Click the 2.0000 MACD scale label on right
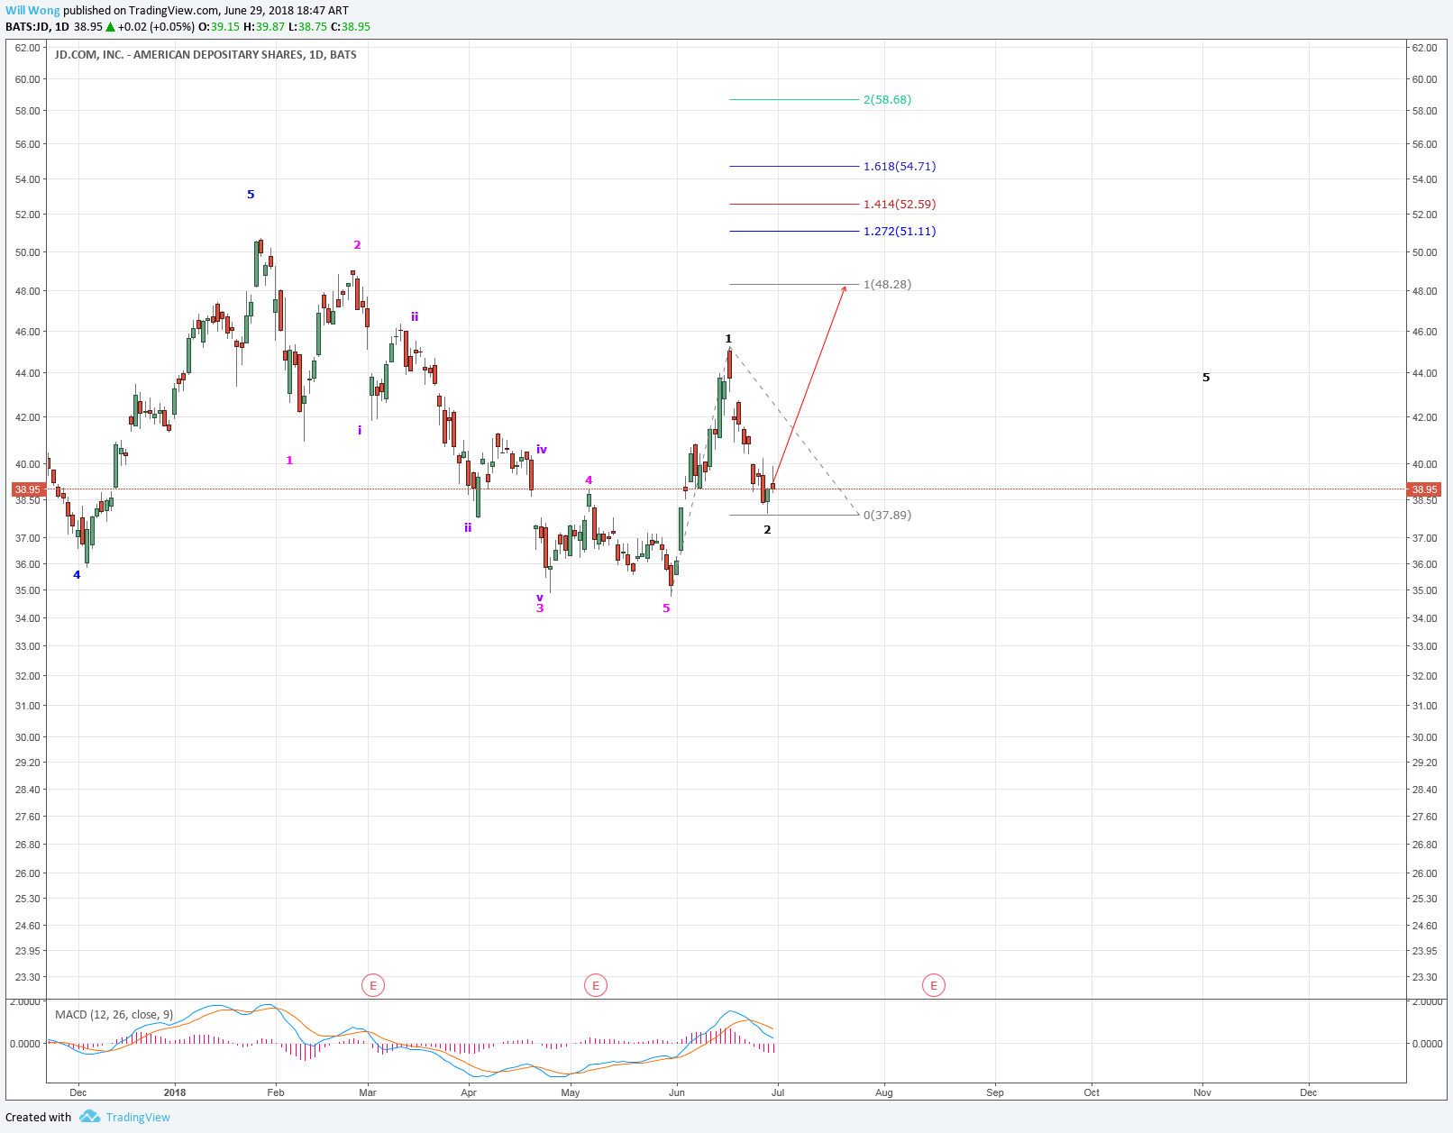The image size is (1453, 1133). coord(1428,1002)
